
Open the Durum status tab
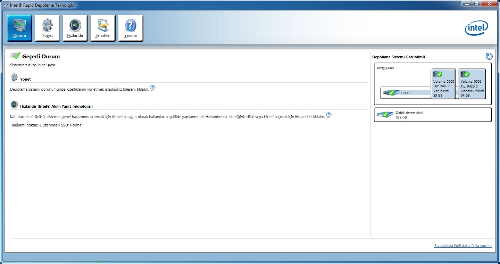click(x=19, y=28)
